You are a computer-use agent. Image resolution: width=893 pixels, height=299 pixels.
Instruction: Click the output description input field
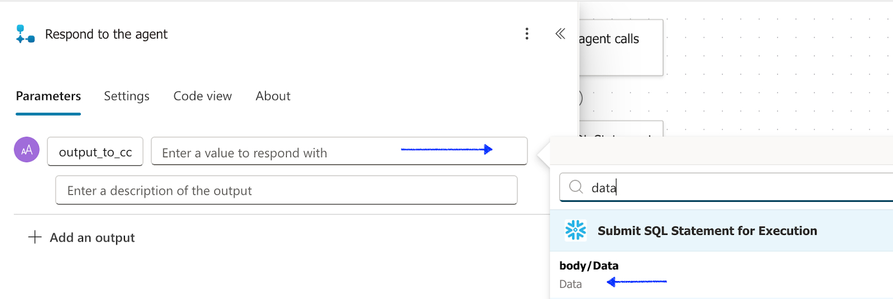pos(286,191)
